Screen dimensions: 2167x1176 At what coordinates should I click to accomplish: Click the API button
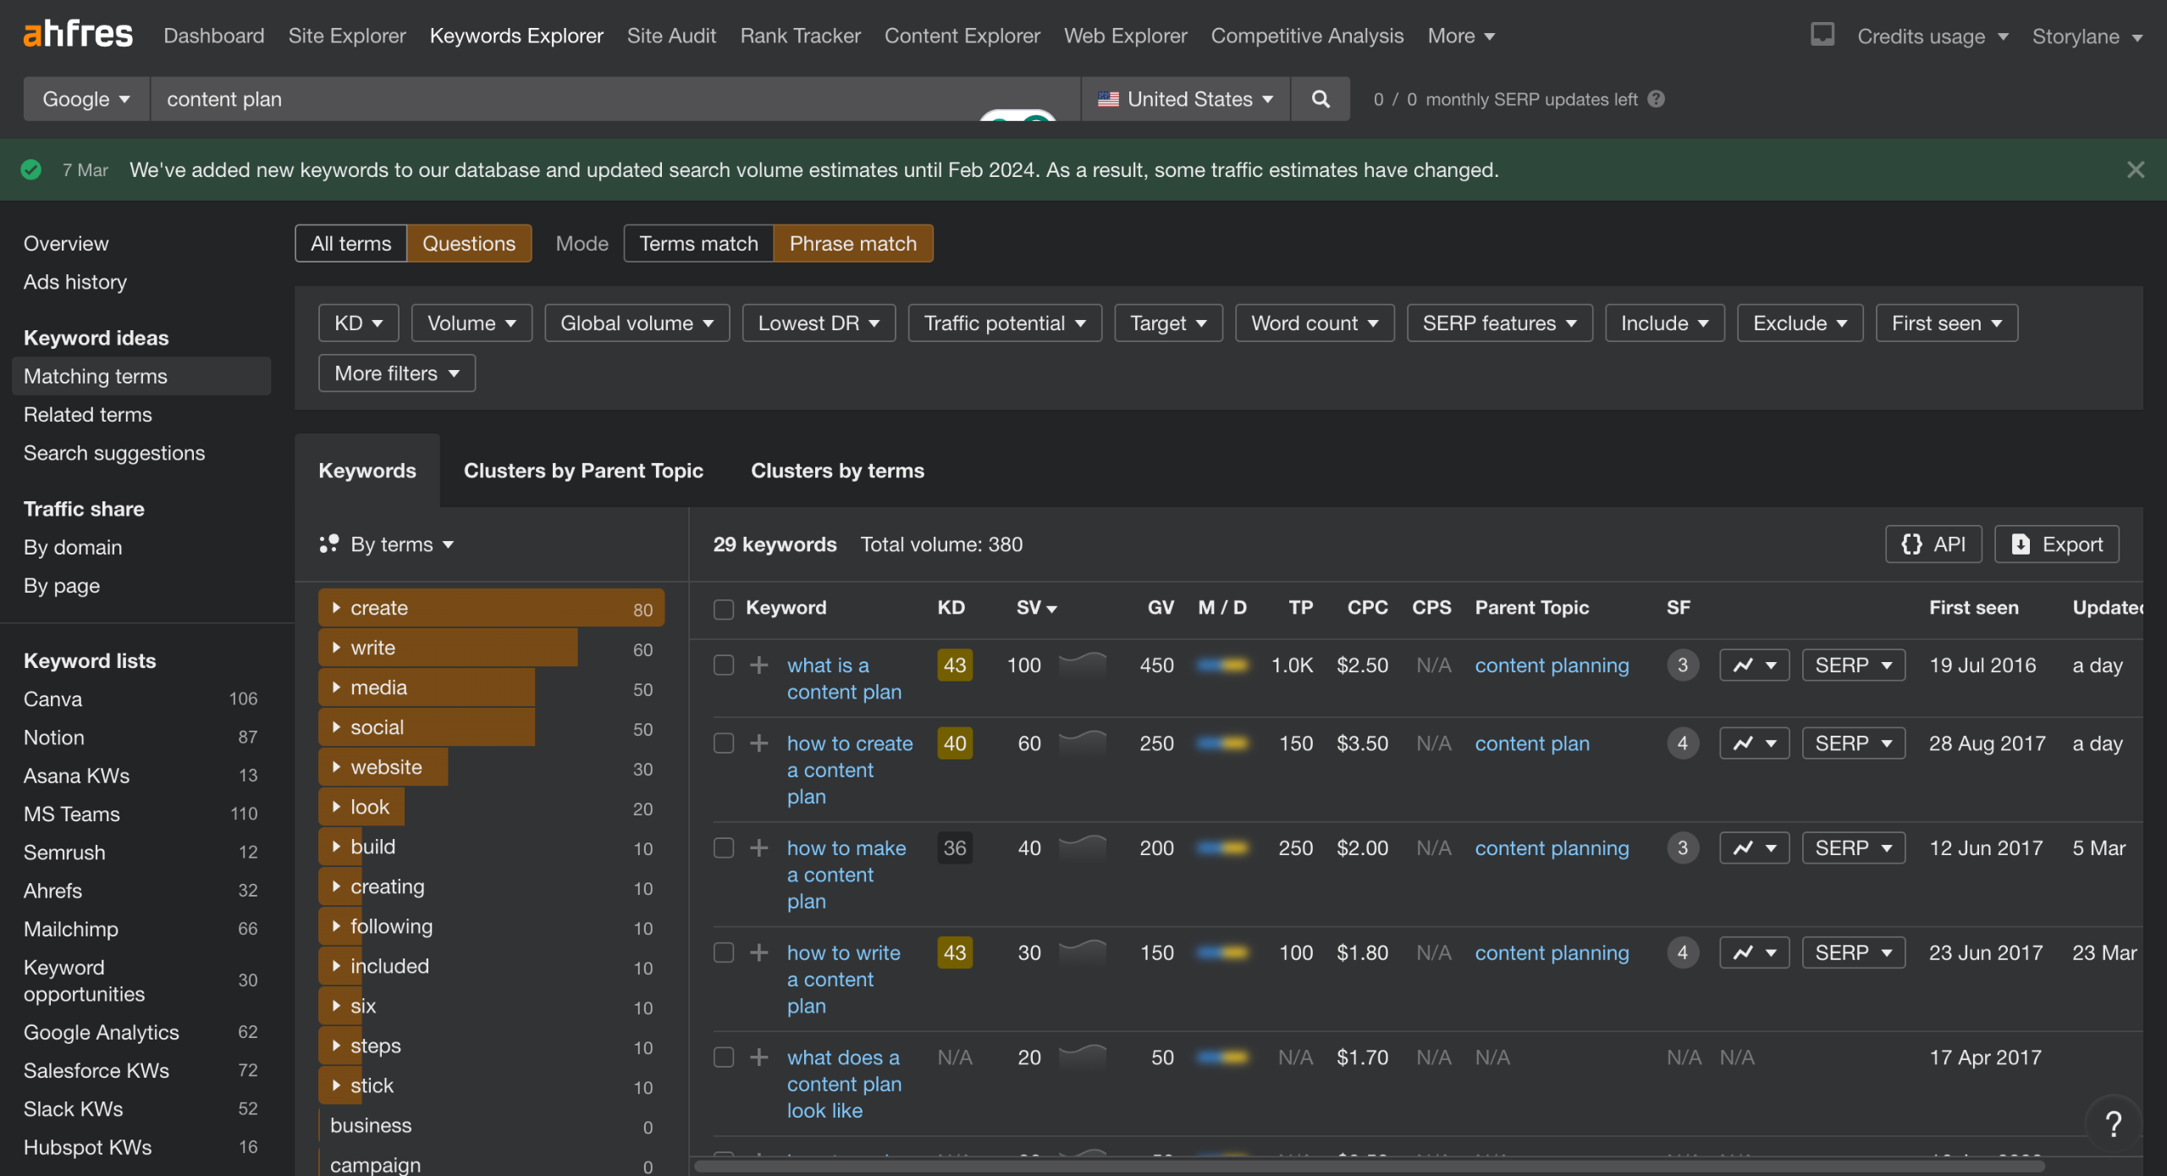1933,544
